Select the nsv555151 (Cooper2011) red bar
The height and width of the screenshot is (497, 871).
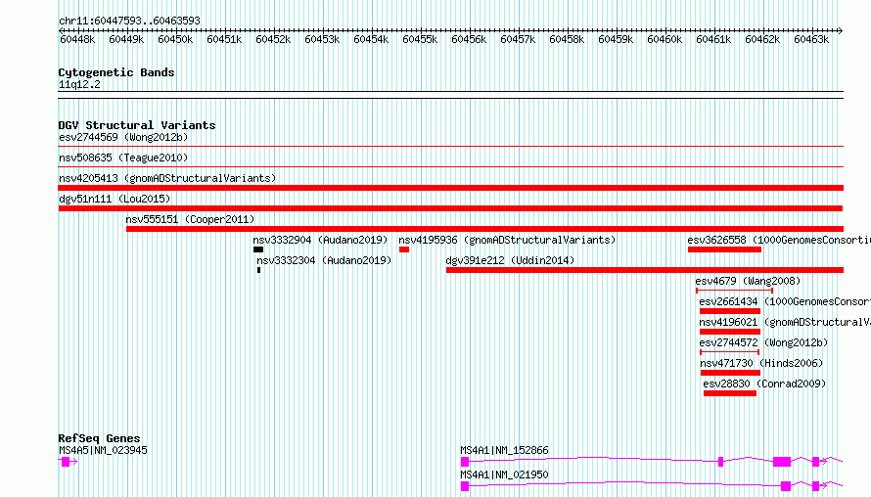[x=484, y=229]
